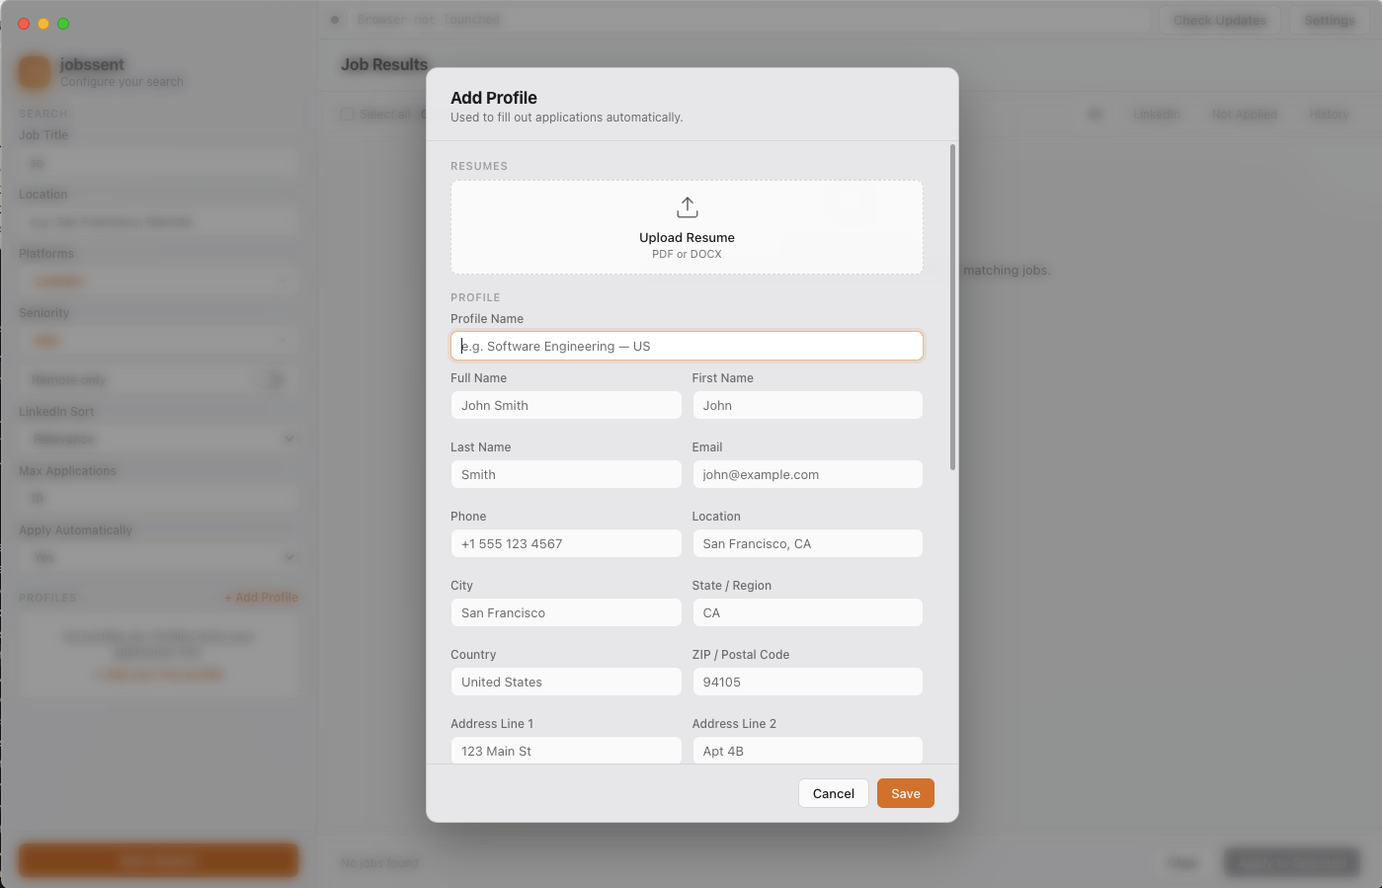Click the Location field showing San Francisco, CA
This screenshot has width=1382, height=888.
807,543
